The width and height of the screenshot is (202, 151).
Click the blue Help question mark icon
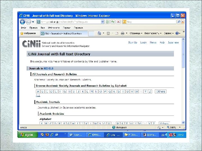pos(177,33)
